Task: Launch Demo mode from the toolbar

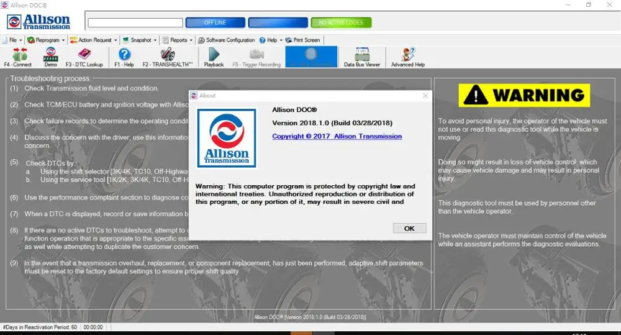Action: [51, 57]
